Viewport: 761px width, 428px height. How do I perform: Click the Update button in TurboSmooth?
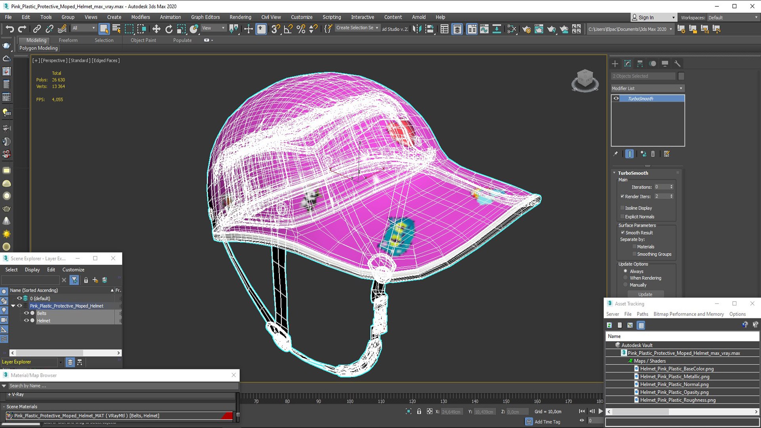(645, 294)
